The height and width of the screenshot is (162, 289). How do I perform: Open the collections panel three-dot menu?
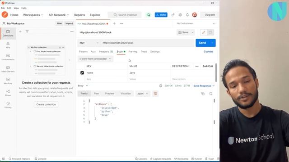[72, 31]
